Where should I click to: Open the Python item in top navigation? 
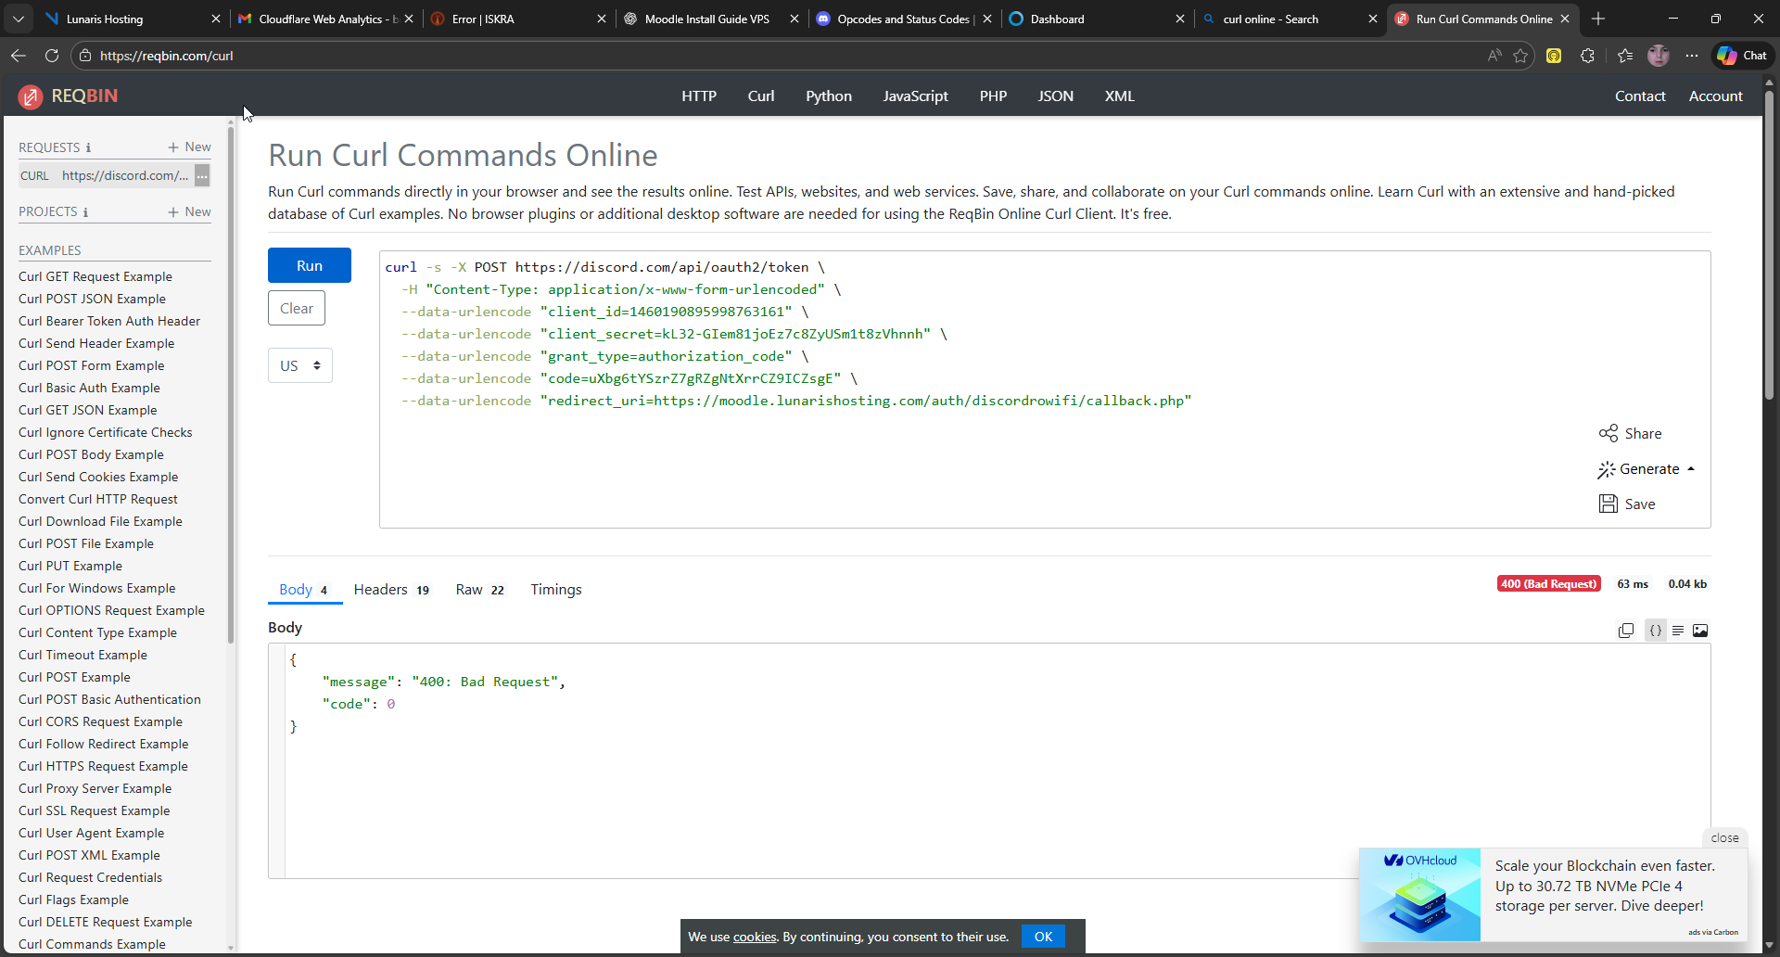coord(828,96)
